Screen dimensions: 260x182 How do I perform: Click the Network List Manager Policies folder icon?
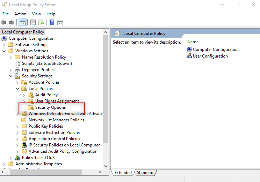[x=24, y=120]
